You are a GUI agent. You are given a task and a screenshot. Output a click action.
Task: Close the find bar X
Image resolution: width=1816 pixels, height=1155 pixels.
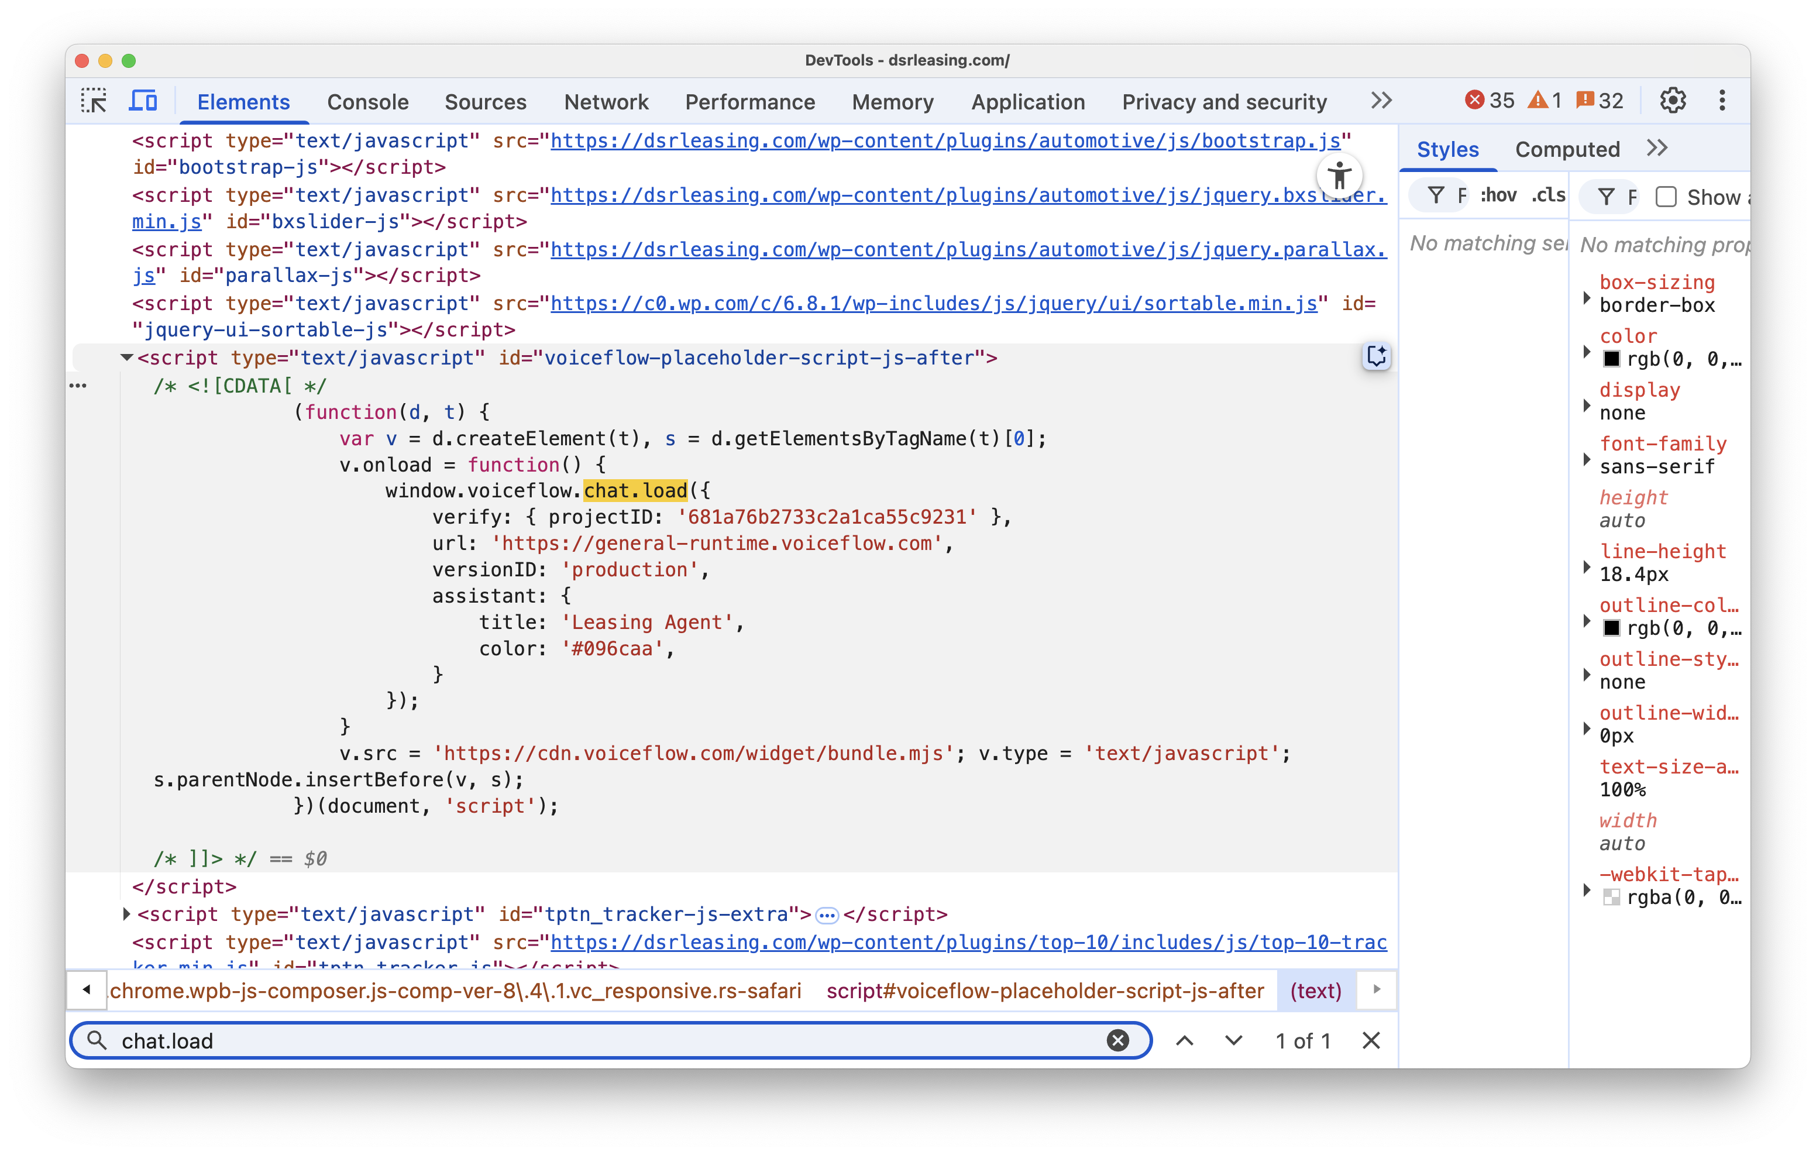pyautogui.click(x=1371, y=1040)
